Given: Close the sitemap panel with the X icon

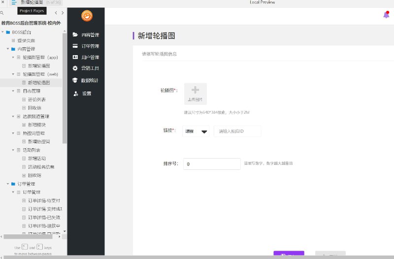Looking at the screenshot, I should tap(3, 2).
